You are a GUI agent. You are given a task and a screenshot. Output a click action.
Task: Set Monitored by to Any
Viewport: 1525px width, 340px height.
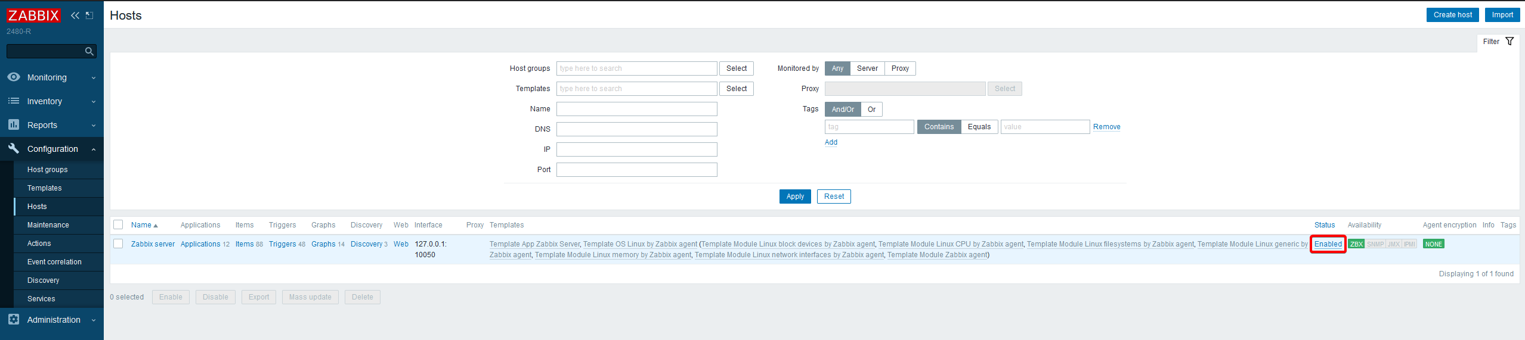[x=837, y=68]
